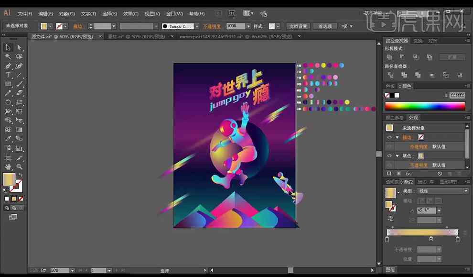Select the Column Graph tool

19,148
